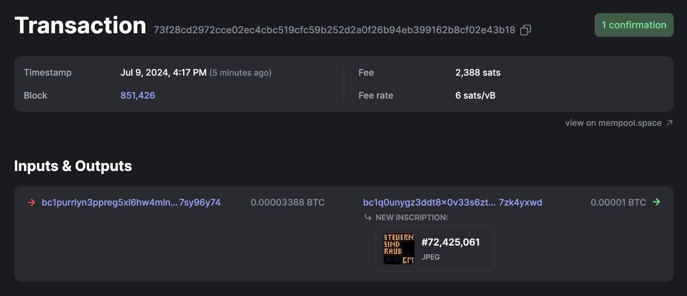687x296 pixels.
Task: Click the green output arrow icon
Action: coord(657,202)
